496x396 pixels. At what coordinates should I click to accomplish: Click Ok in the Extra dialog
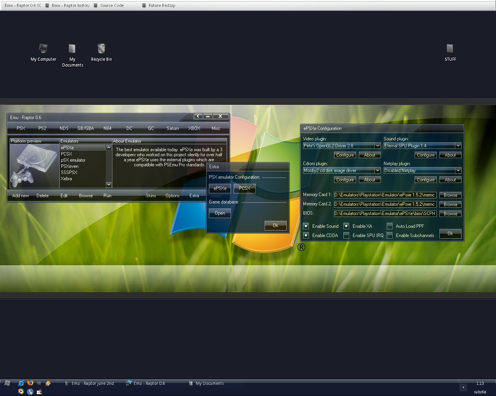pyautogui.click(x=276, y=225)
